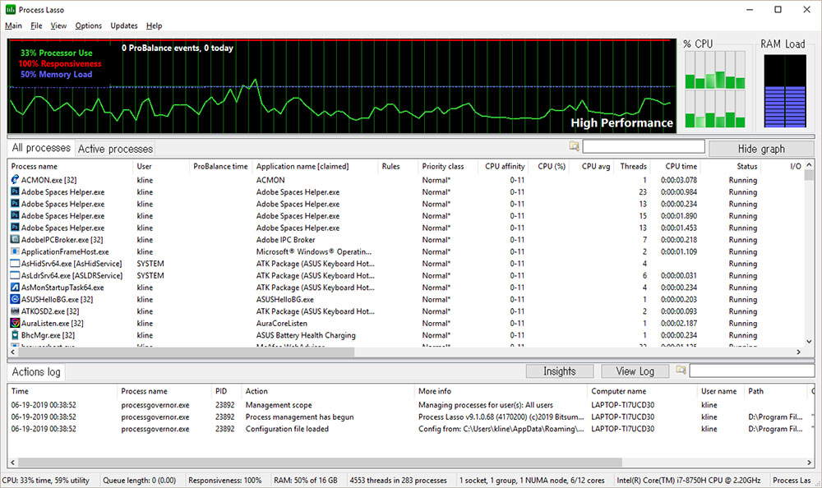
Task: Open the log with View Log
Action: [x=635, y=371]
